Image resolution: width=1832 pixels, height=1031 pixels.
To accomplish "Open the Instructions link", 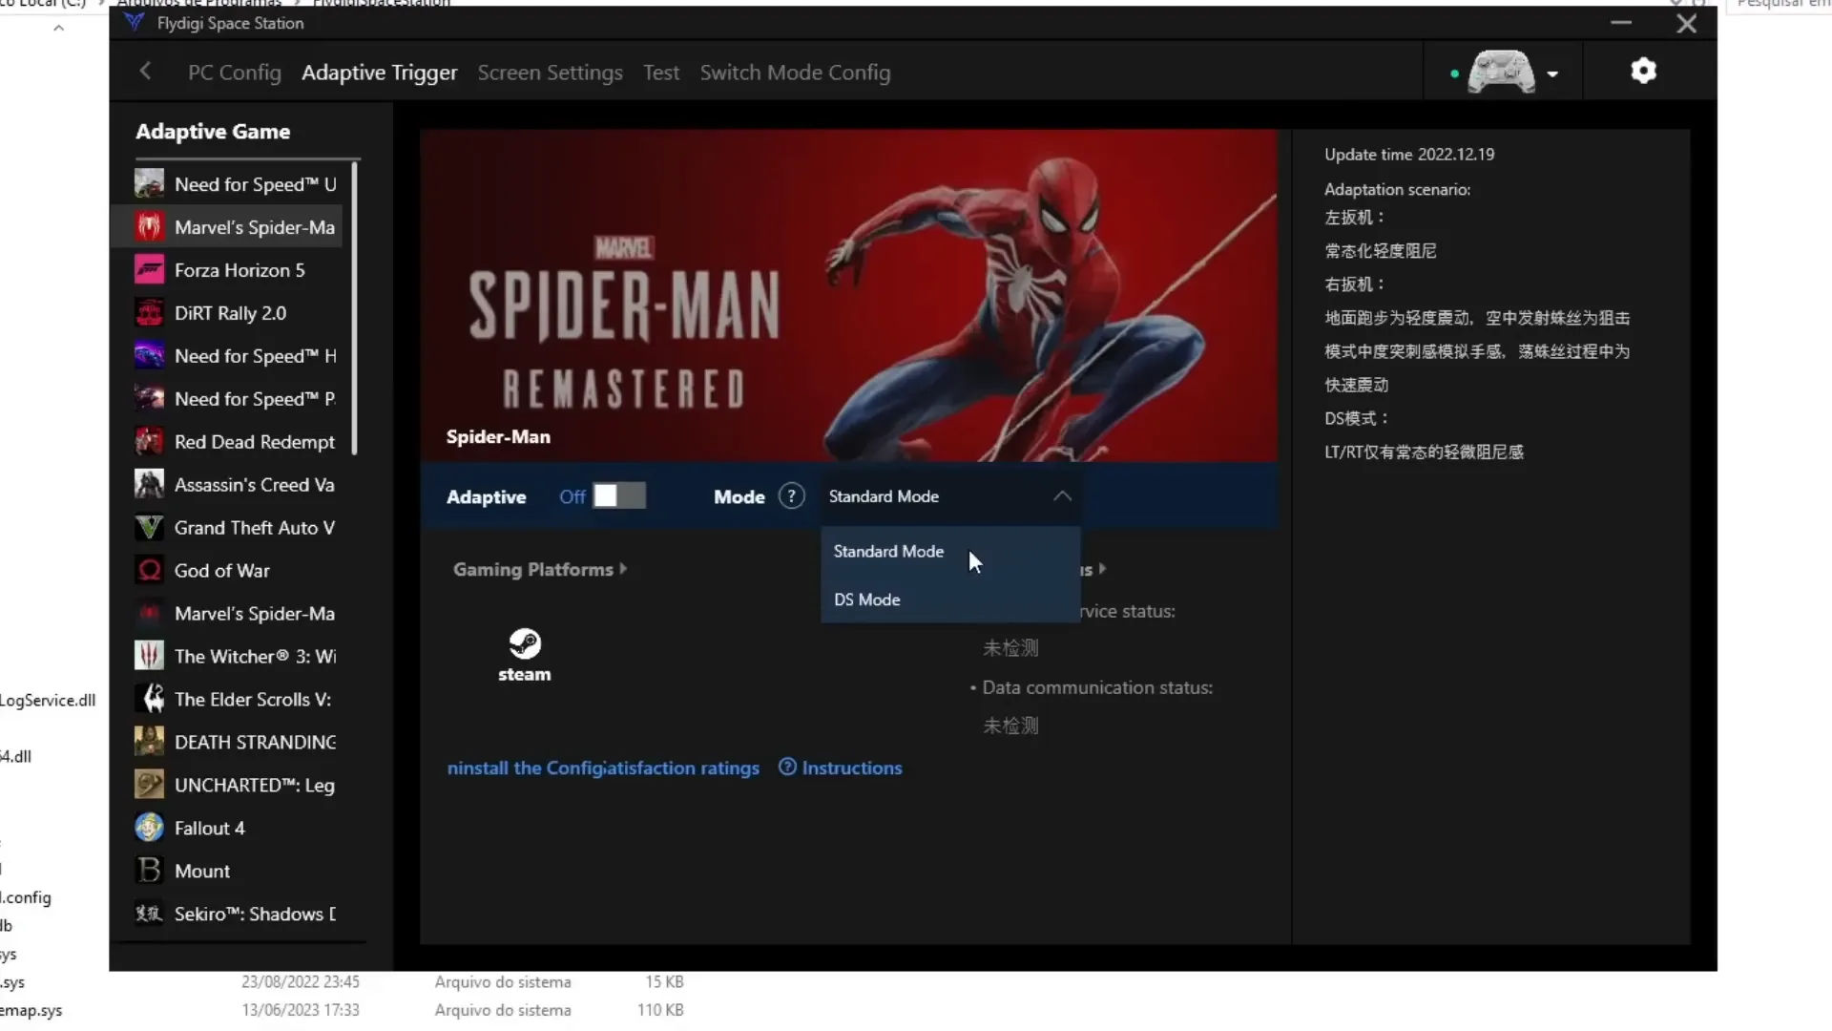I will click(x=841, y=768).
